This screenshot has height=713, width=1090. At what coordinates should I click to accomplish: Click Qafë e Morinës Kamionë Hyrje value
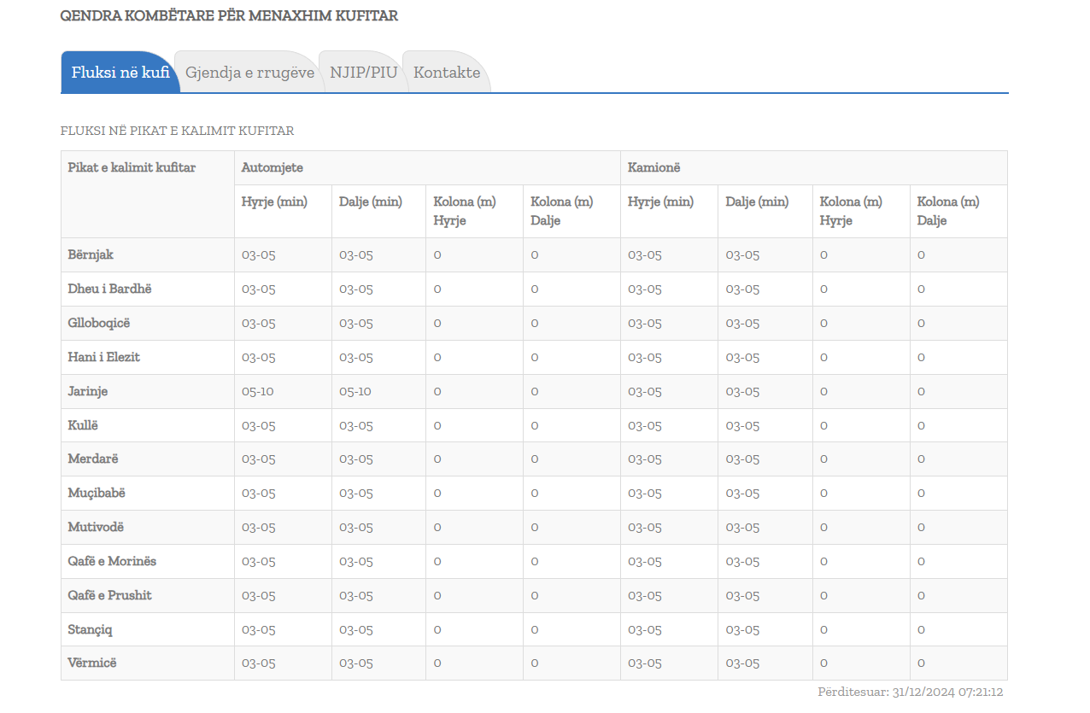pyautogui.click(x=645, y=561)
